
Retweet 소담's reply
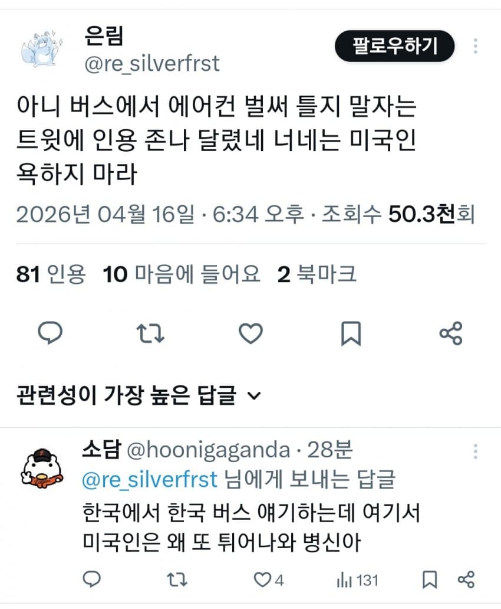(x=177, y=580)
